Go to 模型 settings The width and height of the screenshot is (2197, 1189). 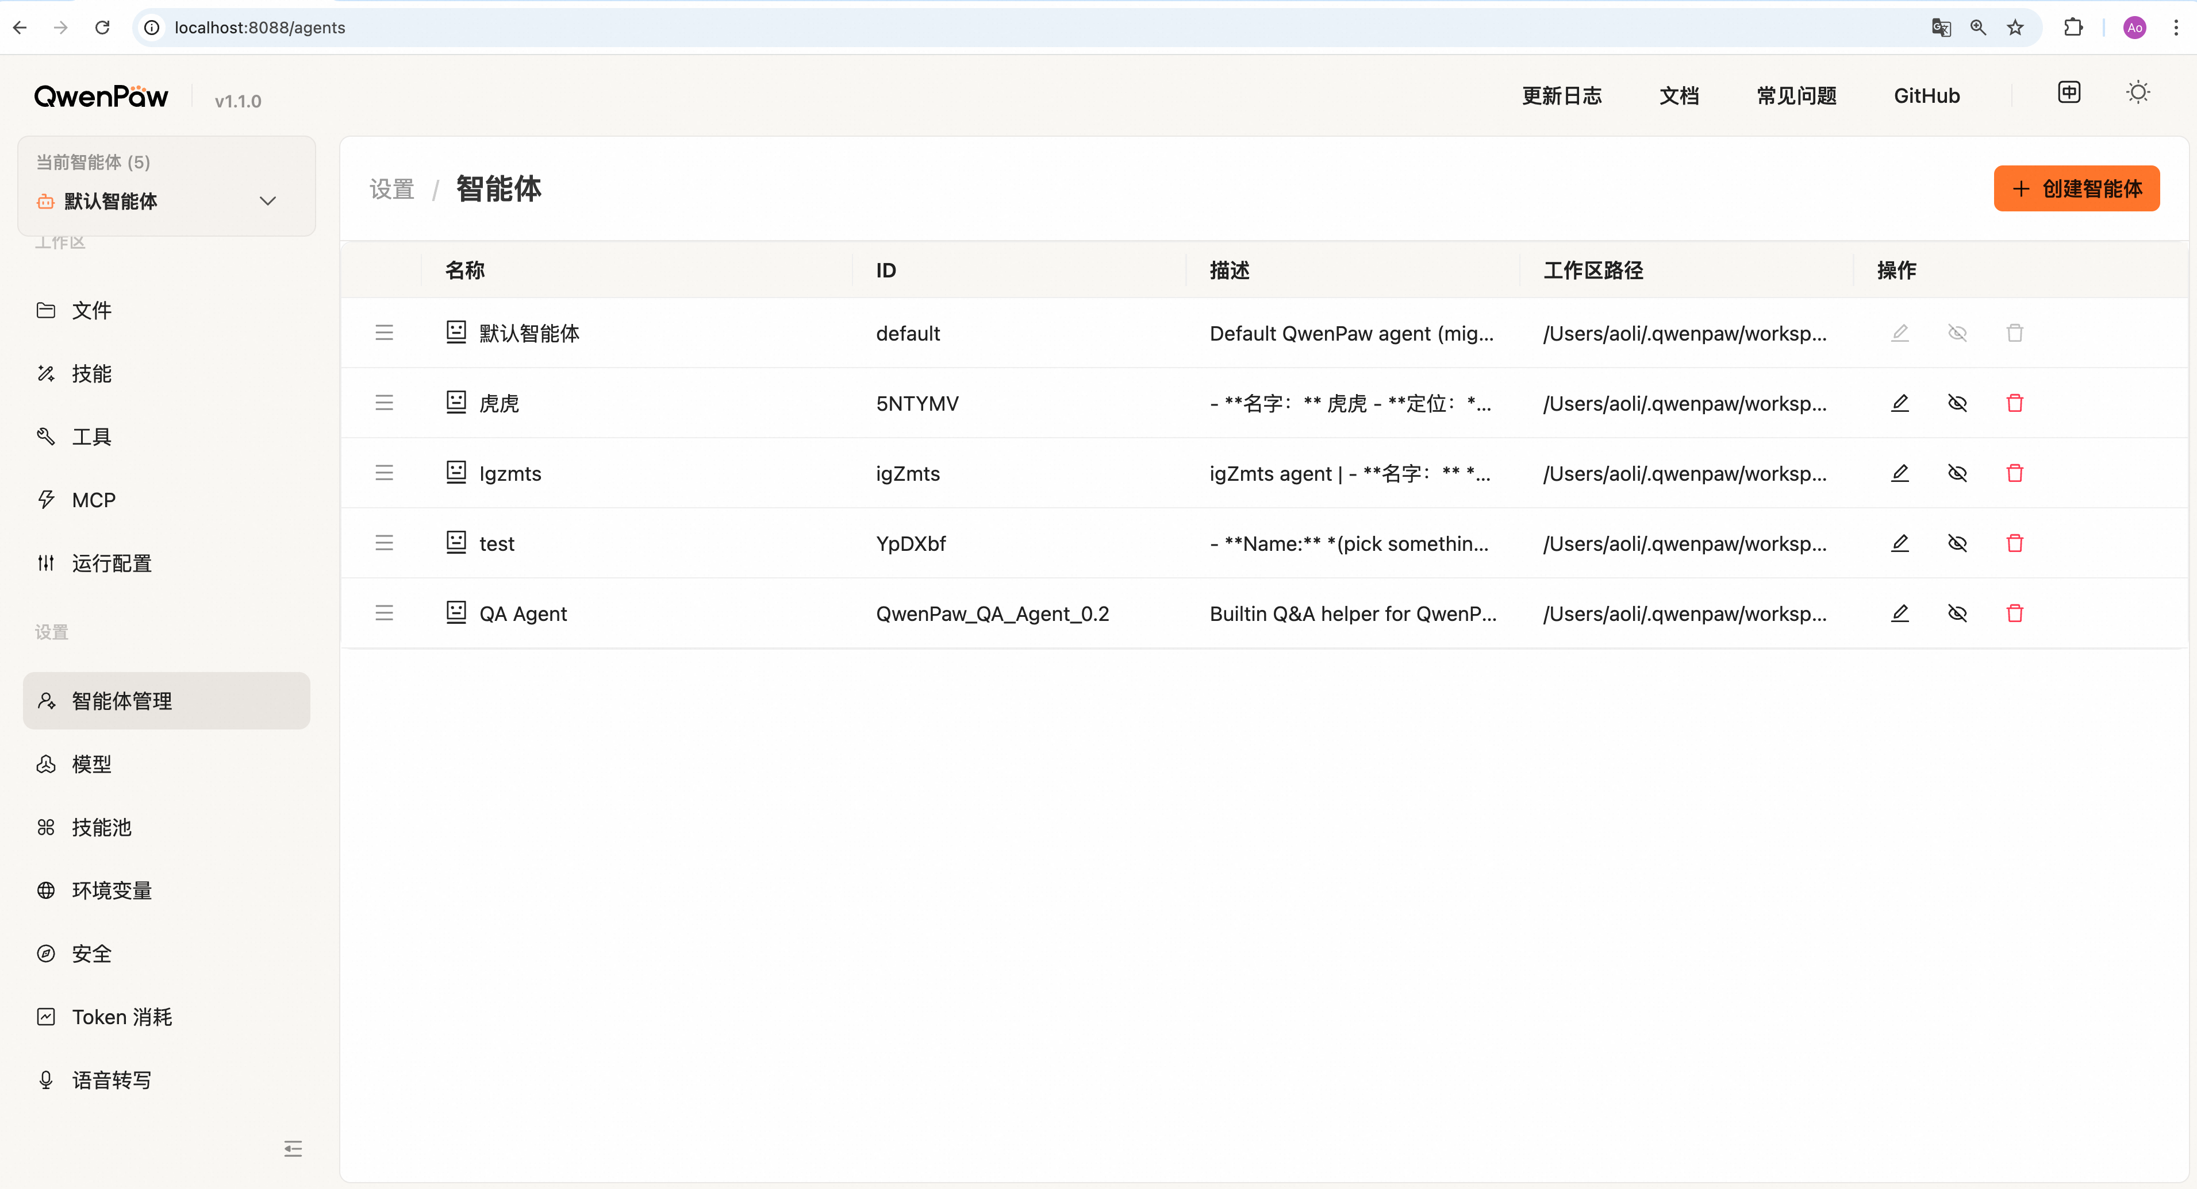pos(166,764)
